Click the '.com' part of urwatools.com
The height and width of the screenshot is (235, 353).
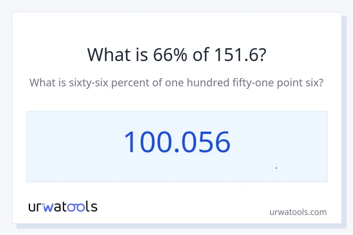[317, 212]
